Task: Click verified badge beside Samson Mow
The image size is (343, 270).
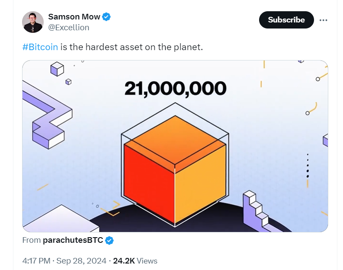Action: (x=106, y=17)
